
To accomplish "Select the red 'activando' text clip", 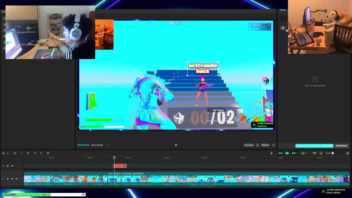I will 120,166.
